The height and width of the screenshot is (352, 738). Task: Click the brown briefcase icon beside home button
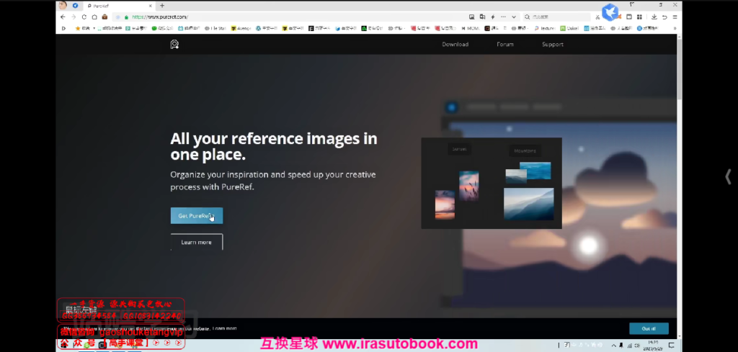[x=105, y=17]
